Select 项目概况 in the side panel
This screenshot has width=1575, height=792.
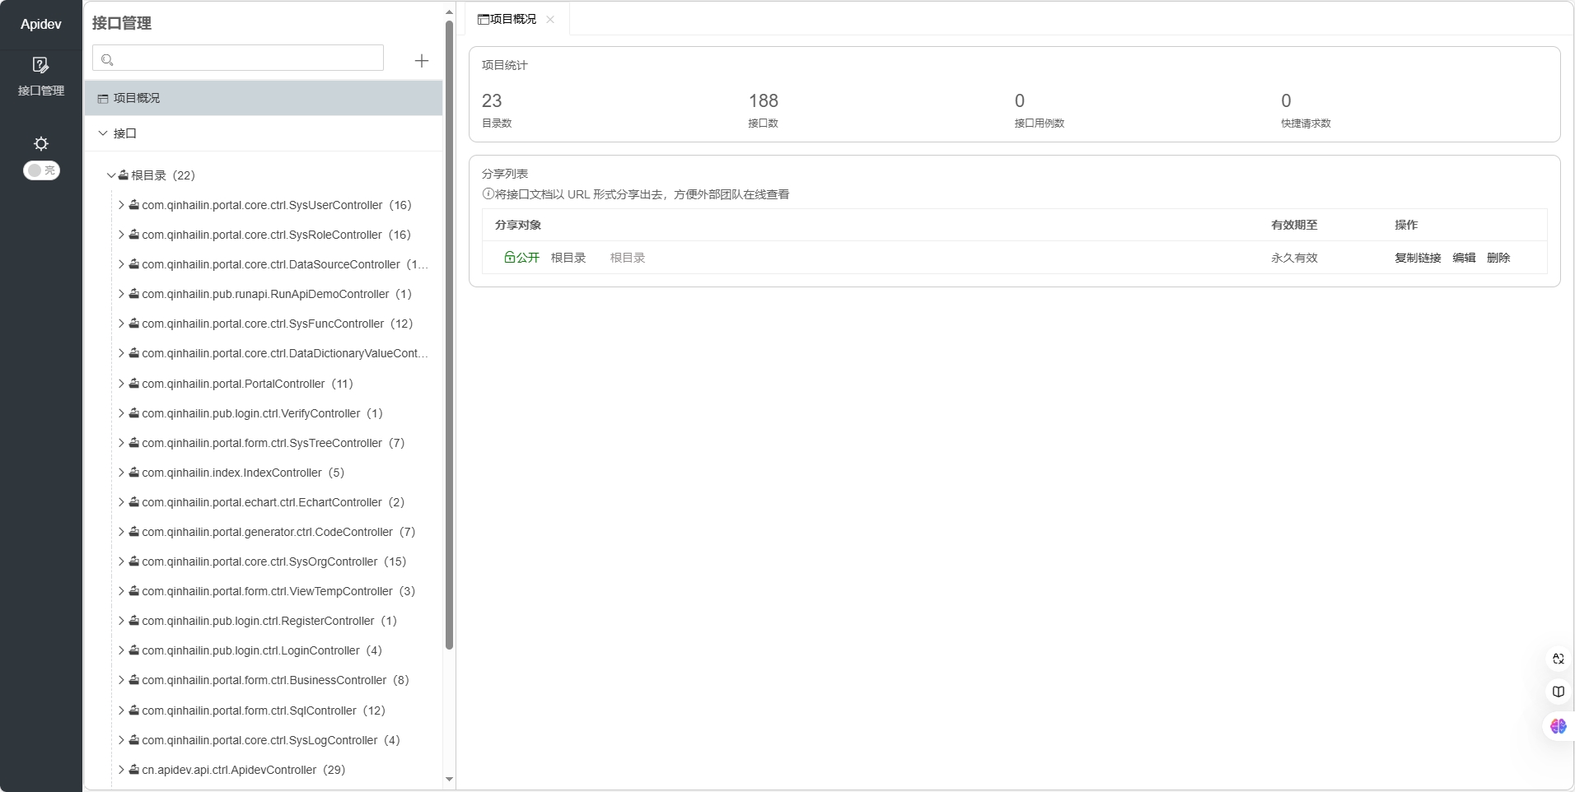point(137,98)
